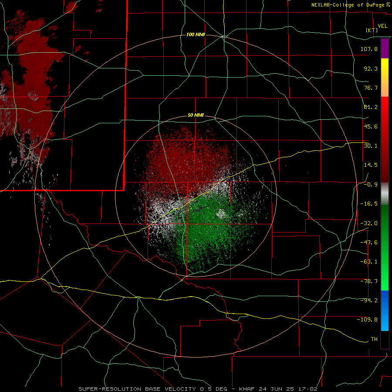
Task: Click the -109.8 velocity scale value
Action: [x=367, y=320]
